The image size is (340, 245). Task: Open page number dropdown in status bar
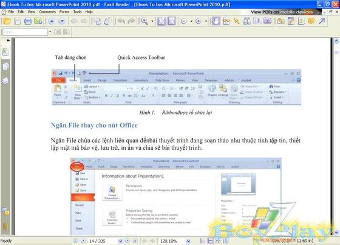click(120, 241)
